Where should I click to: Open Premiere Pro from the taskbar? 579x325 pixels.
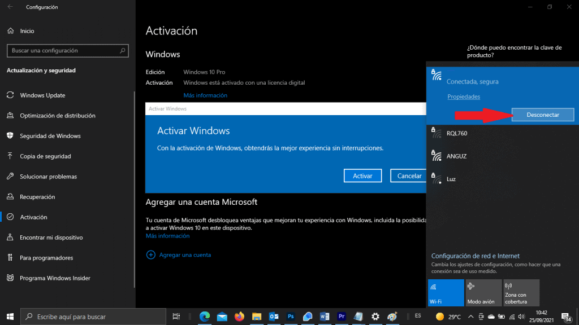pyautogui.click(x=342, y=317)
